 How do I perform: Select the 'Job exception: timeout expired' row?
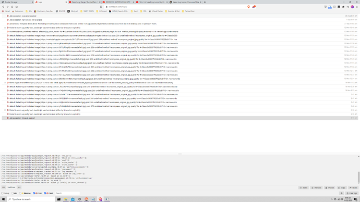tap(180, 118)
